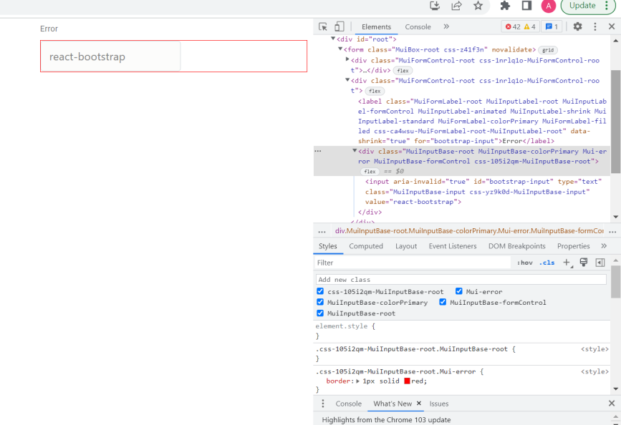Viewport: 621px width, 425px height.
Task: Toggle element state with the :hov icon
Action: (525, 263)
